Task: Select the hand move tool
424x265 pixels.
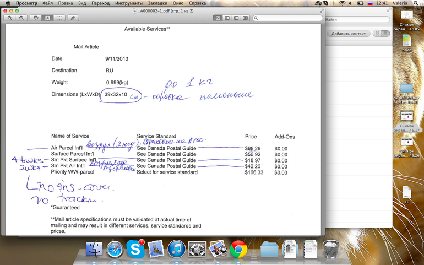Action: (36, 18)
